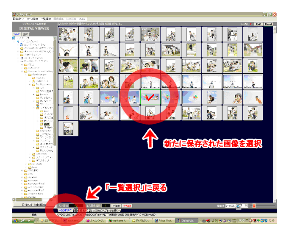Click the Exit button
This screenshot has width=289, height=236.
[x=258, y=24]
